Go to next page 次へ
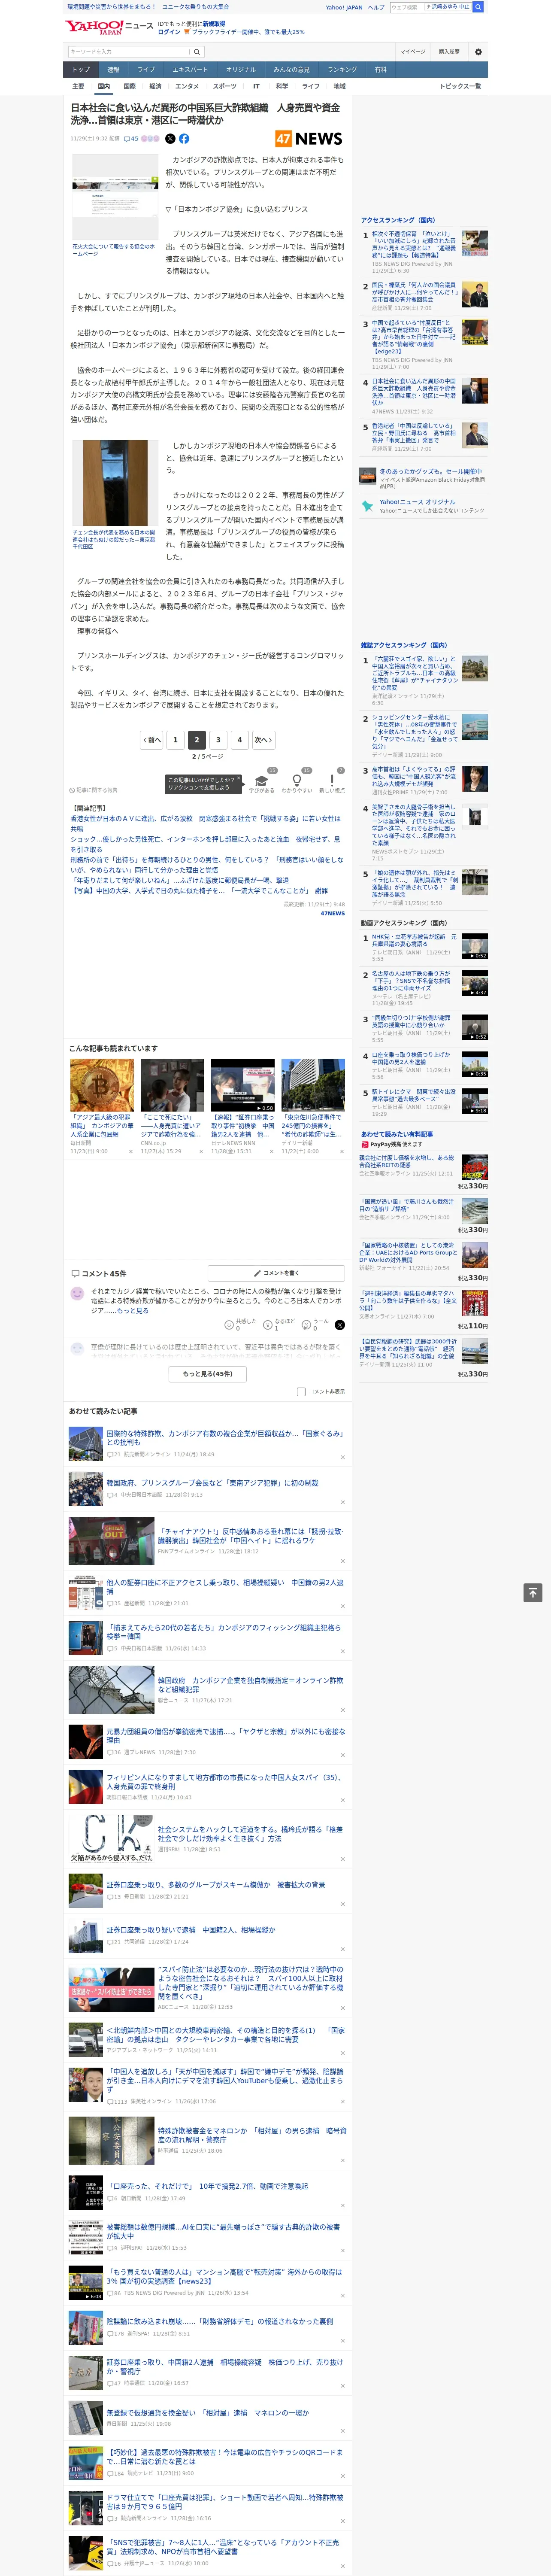 coord(263,740)
